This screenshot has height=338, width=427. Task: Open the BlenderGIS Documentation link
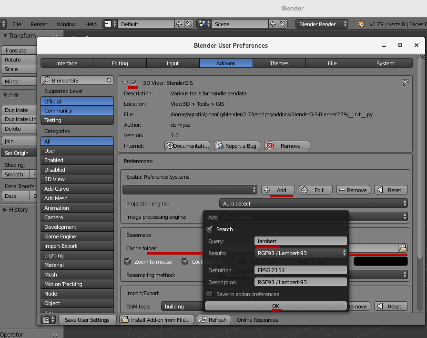[187, 146]
